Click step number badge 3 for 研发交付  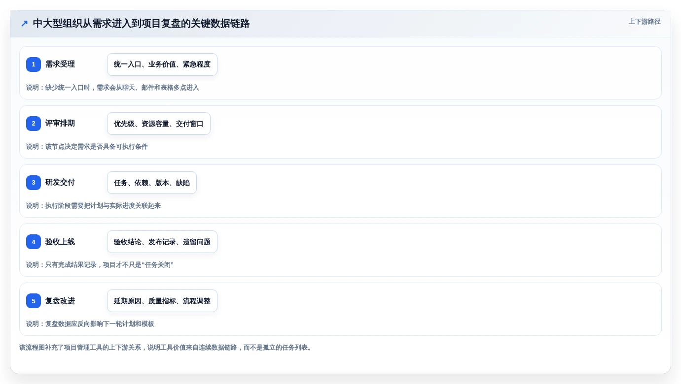point(34,183)
